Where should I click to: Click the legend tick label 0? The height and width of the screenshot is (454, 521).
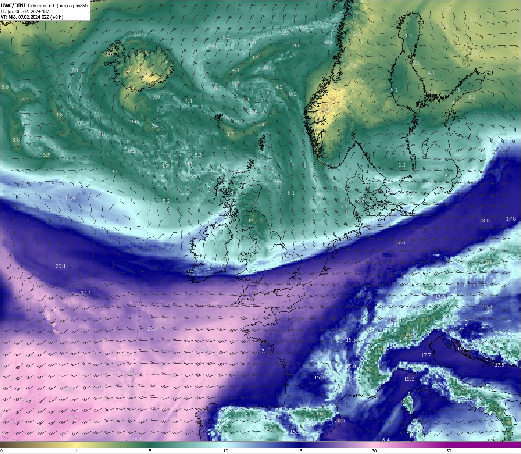coord(2,450)
